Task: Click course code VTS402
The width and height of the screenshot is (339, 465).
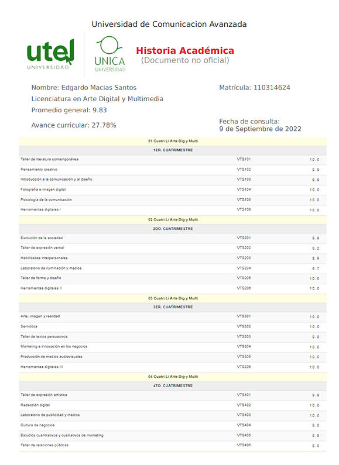Action: 244,405
